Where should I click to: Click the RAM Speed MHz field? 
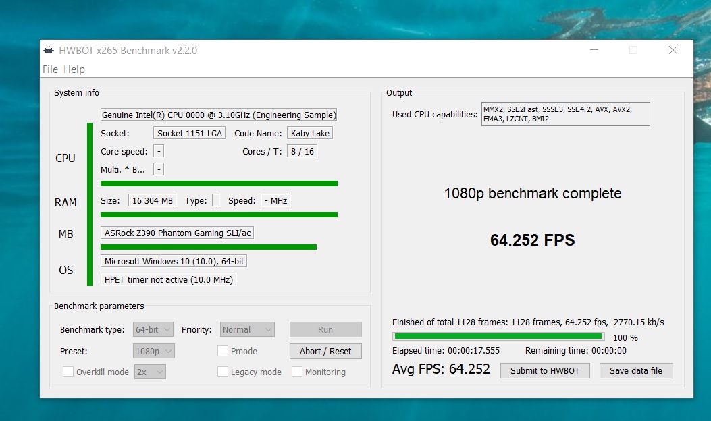coord(275,201)
